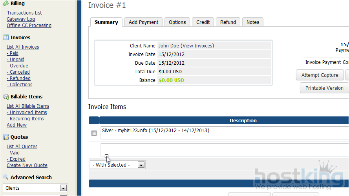
Task: Open the Transactions List link
Action: (24, 13)
